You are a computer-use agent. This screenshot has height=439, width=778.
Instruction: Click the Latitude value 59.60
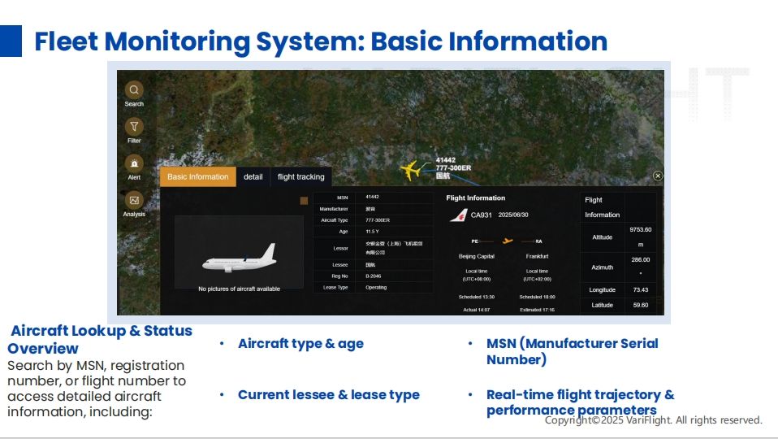(x=641, y=306)
